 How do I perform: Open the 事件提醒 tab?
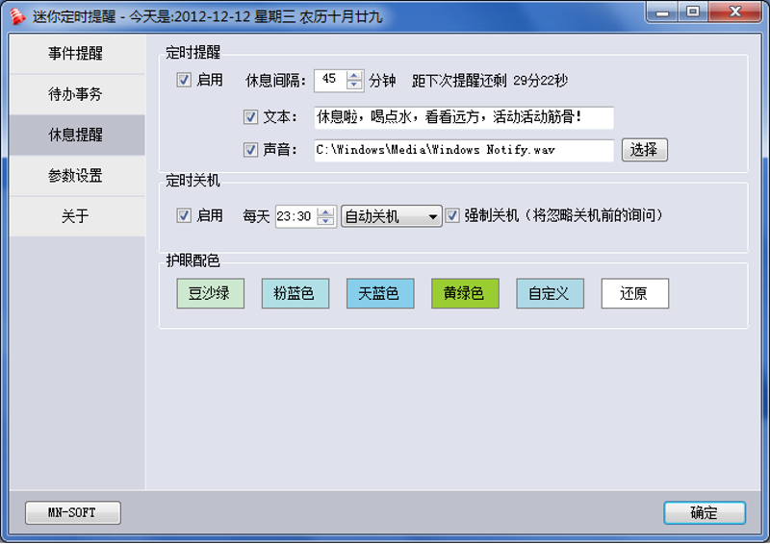pos(77,54)
